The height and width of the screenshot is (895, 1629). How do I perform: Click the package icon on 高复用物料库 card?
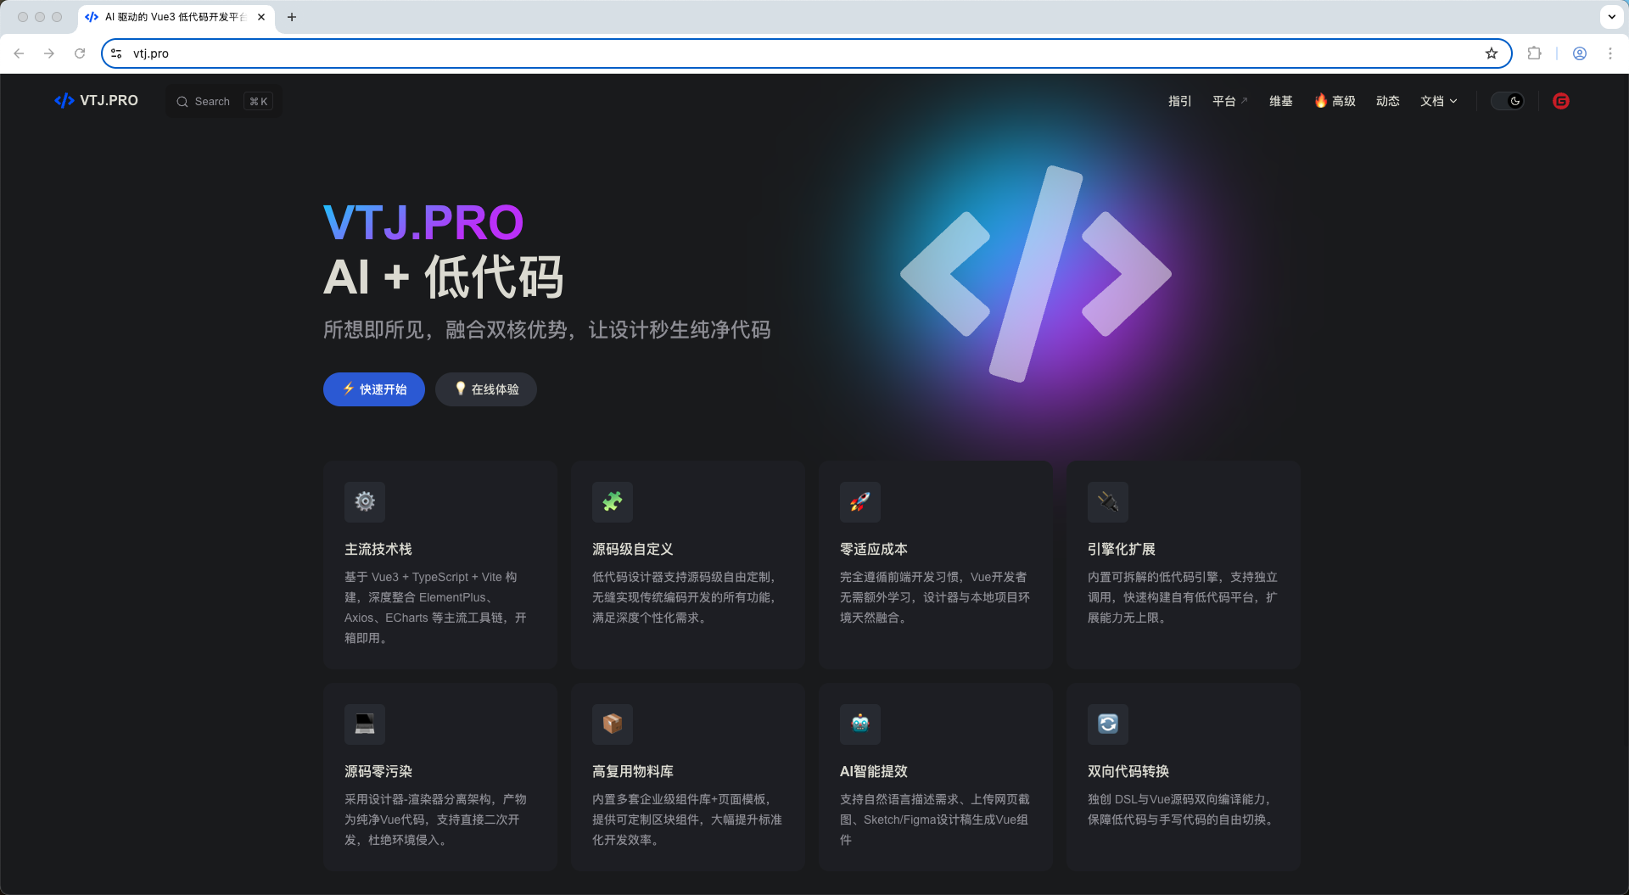click(612, 724)
